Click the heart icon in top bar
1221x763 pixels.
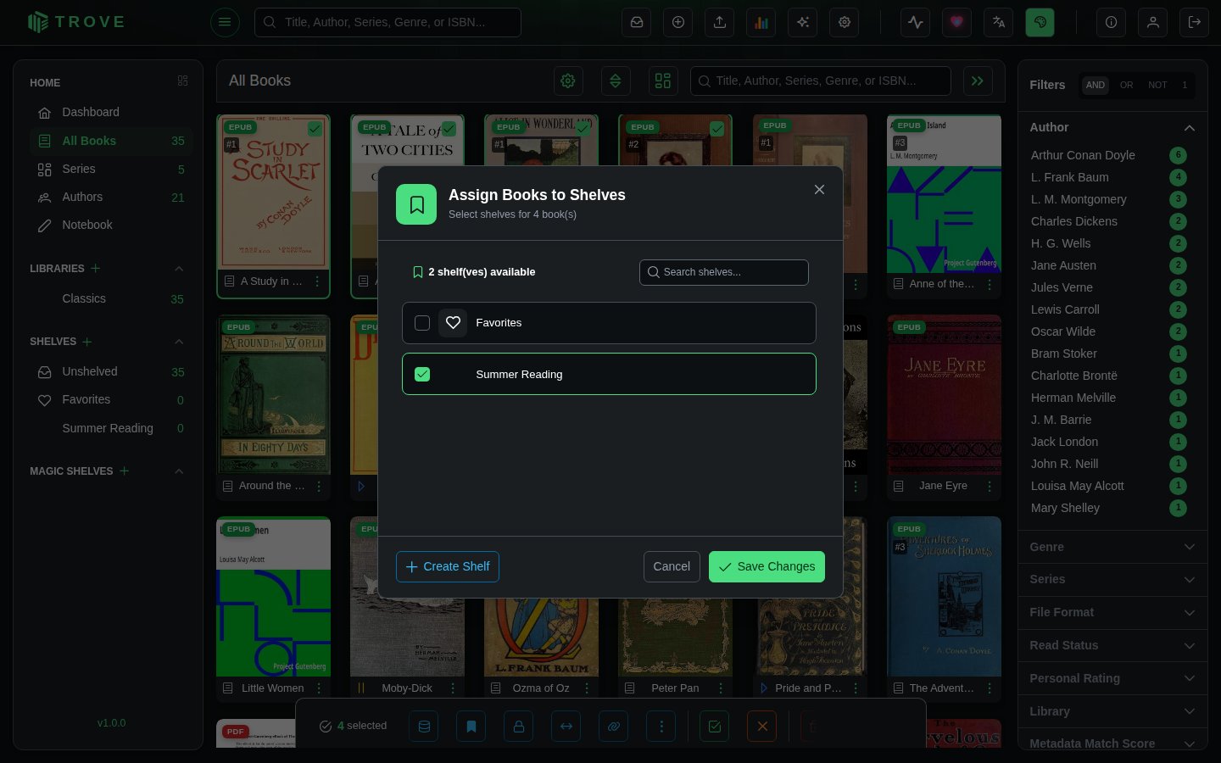point(957,22)
